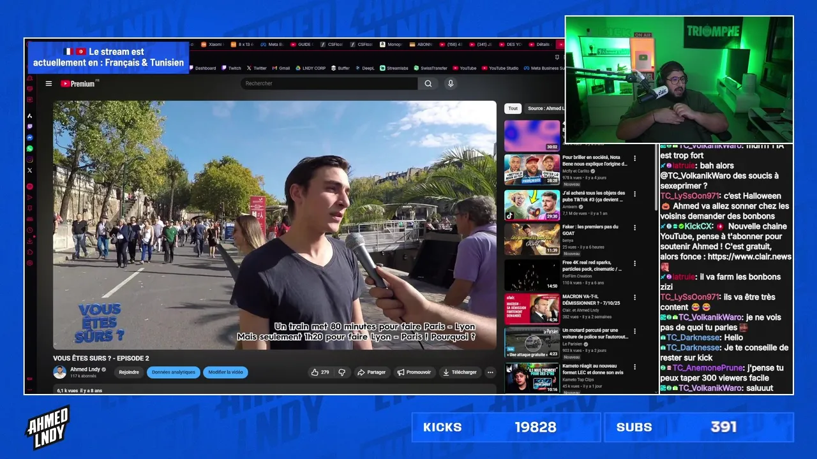Click Modifier la vidéo
This screenshot has height=459, width=817.
pyautogui.click(x=225, y=372)
